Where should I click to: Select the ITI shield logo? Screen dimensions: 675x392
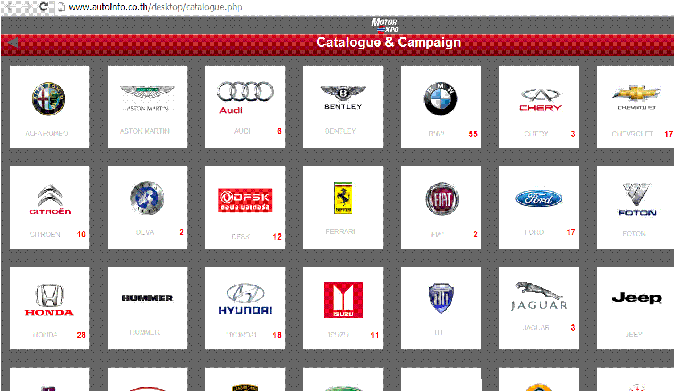pyautogui.click(x=441, y=298)
